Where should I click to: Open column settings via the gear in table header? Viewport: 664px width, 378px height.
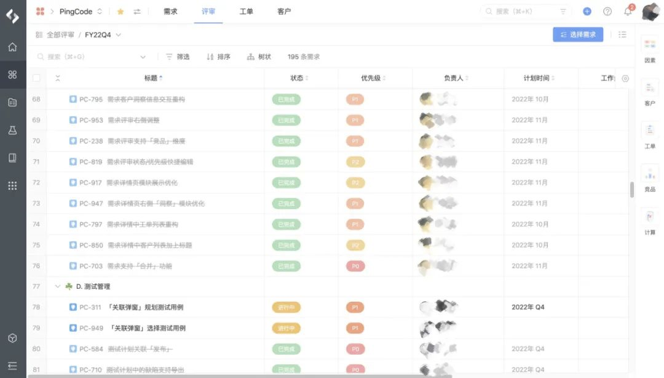tap(625, 78)
